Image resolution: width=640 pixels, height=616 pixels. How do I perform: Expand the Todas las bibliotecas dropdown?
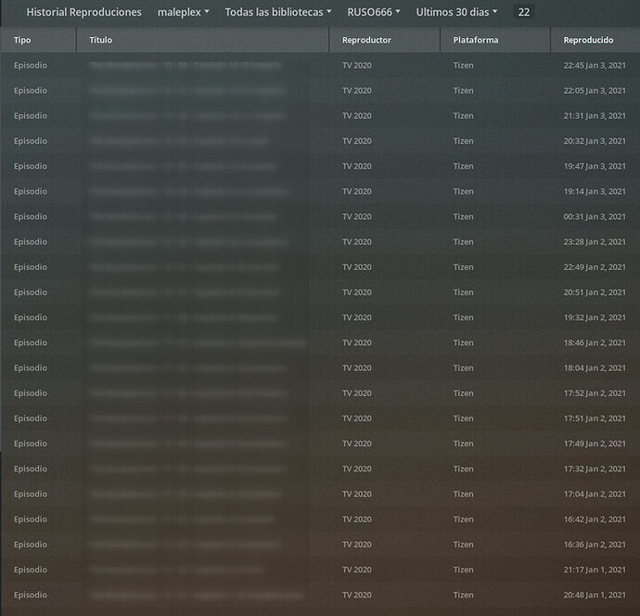(x=278, y=12)
